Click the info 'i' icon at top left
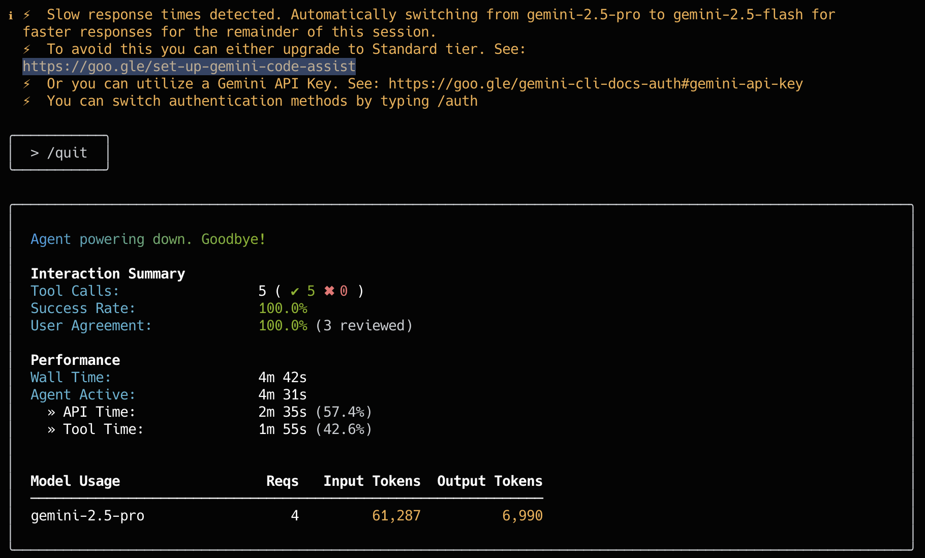 pos(11,16)
